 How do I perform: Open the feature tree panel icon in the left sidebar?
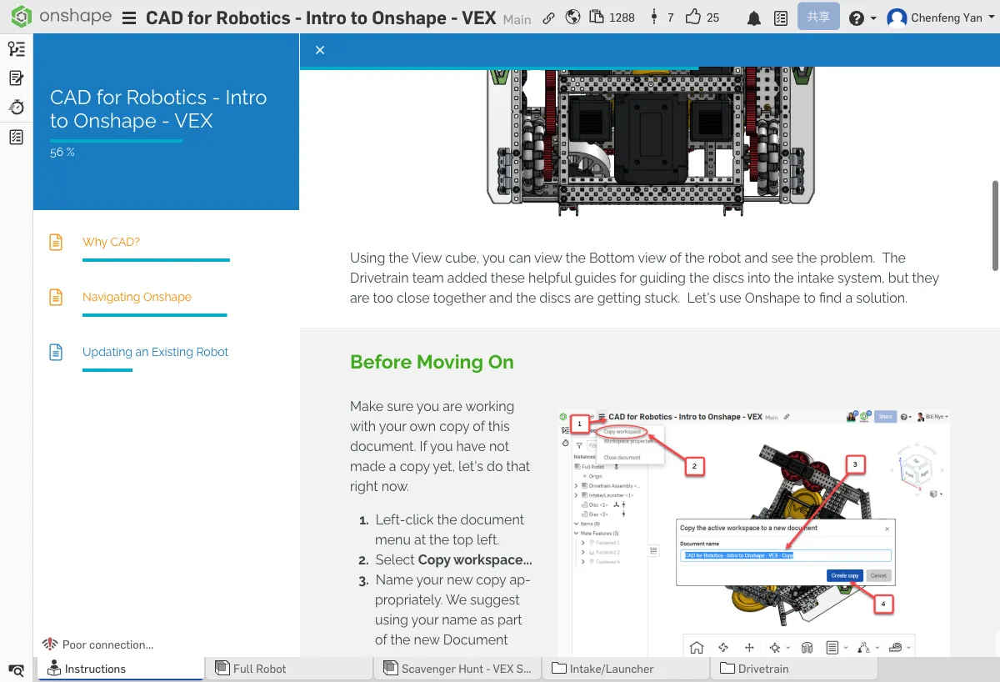coord(16,49)
